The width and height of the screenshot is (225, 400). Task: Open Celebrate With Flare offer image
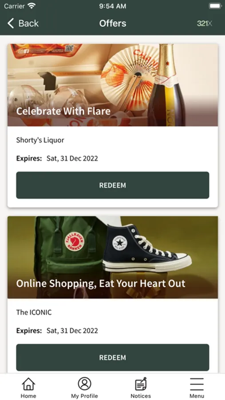point(113,85)
